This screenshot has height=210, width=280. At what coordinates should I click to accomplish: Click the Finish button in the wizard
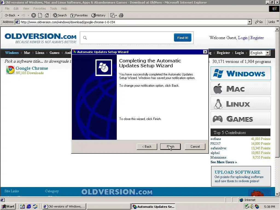tap(170, 147)
